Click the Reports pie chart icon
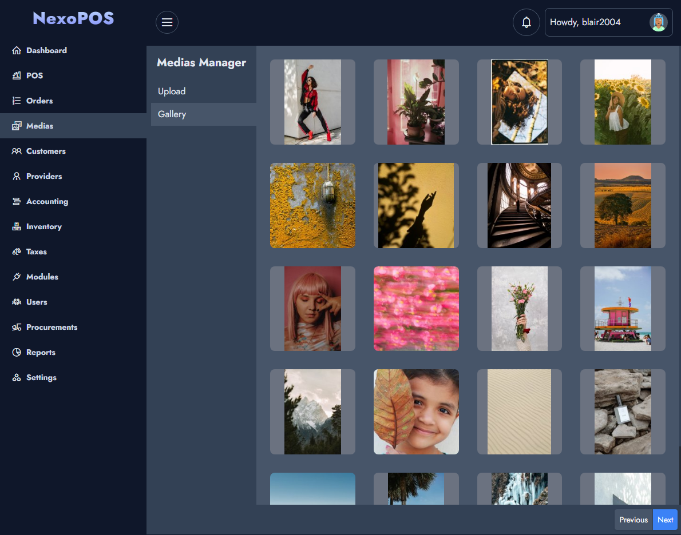Image resolution: width=681 pixels, height=535 pixels. [17, 352]
